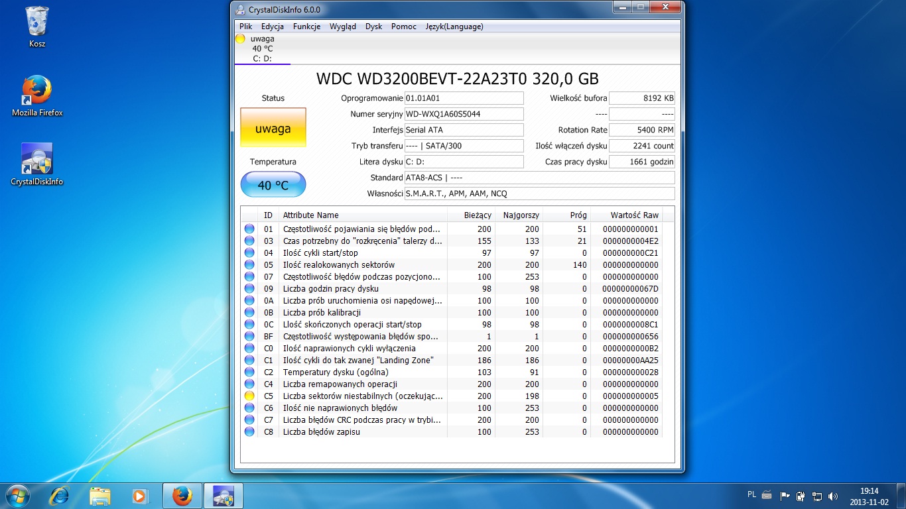Image resolution: width=906 pixels, height=509 pixels.
Task: Open the Funkcje menu
Action: [x=306, y=27]
